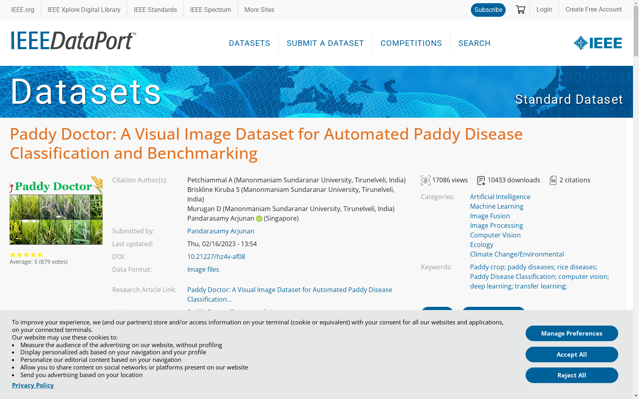Open the Login link
The height and width of the screenshot is (399, 639).
544,10
